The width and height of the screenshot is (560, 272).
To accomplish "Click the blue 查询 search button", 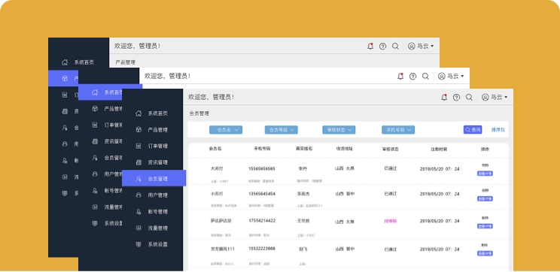I will pos(473,130).
